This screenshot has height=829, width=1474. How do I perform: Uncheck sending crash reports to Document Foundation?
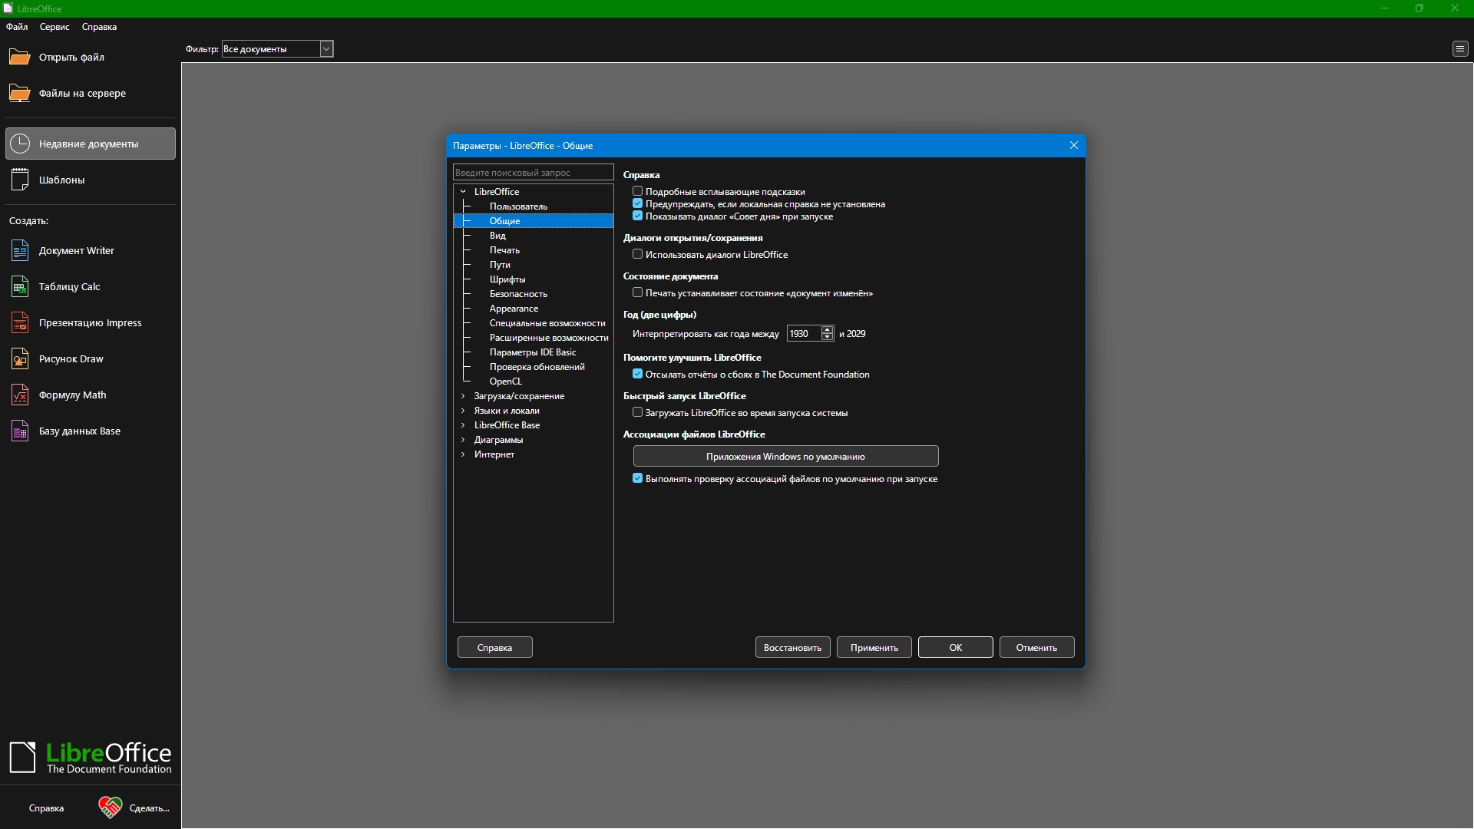pos(637,374)
